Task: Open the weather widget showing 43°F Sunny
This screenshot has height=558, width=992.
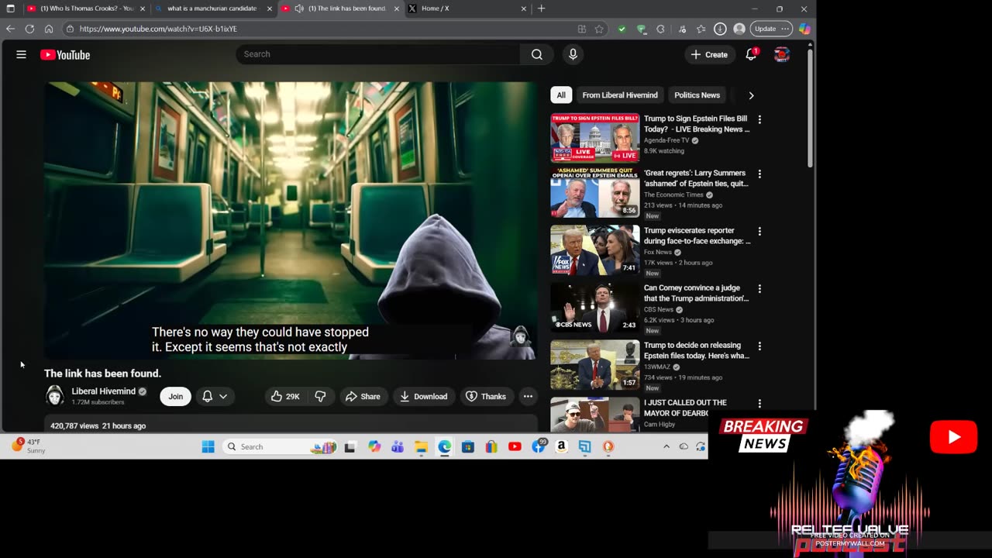Action: (29, 446)
